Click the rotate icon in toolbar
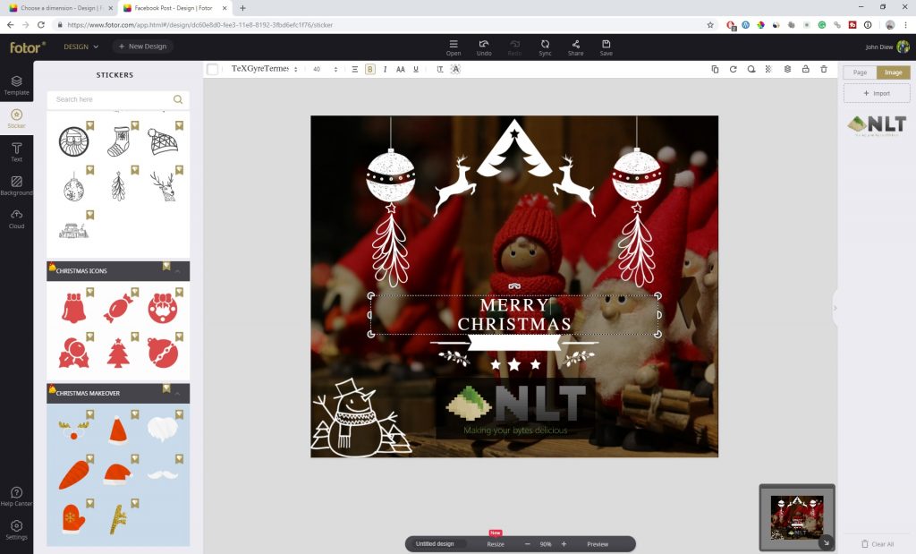916x554 pixels. (x=734, y=69)
